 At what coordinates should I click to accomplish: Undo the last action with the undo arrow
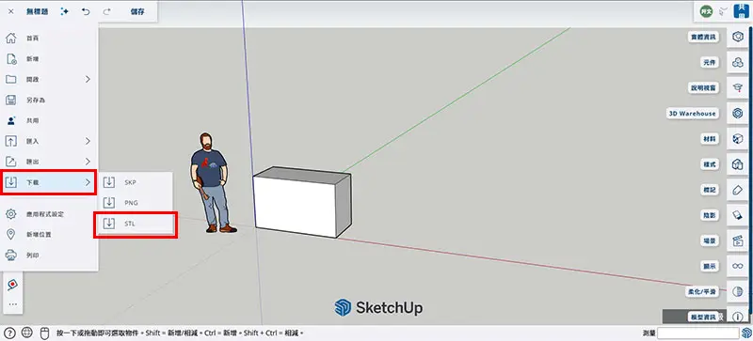tap(86, 12)
